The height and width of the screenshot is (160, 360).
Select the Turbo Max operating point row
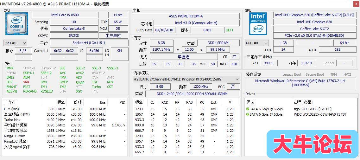click(65, 120)
